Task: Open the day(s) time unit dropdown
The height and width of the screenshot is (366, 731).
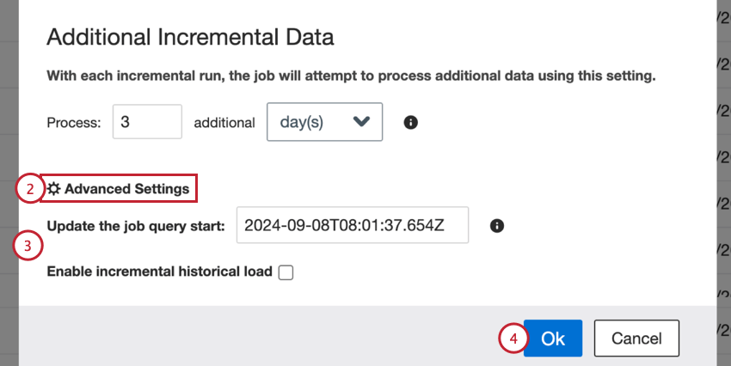Action: coord(325,122)
